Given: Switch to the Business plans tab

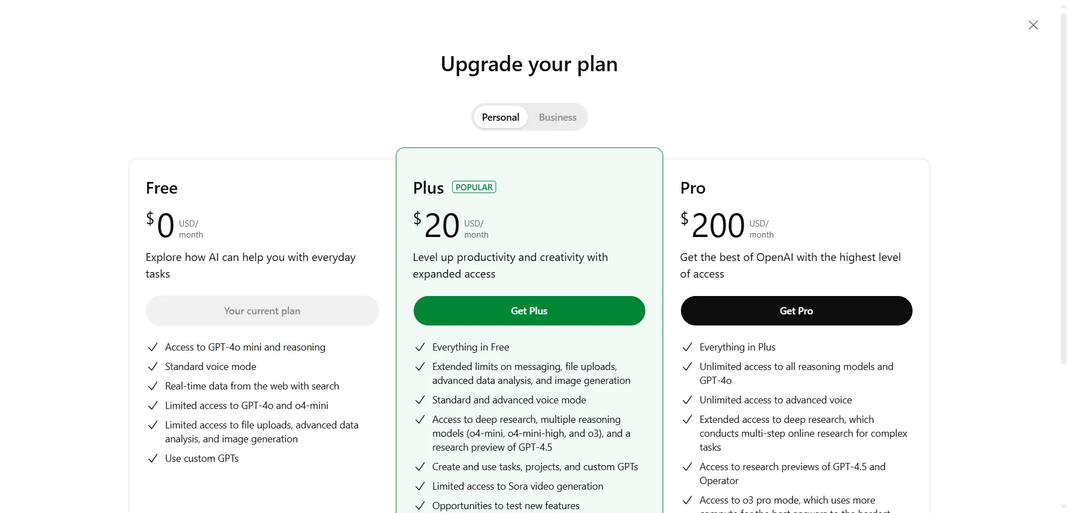Looking at the screenshot, I should pyautogui.click(x=557, y=117).
